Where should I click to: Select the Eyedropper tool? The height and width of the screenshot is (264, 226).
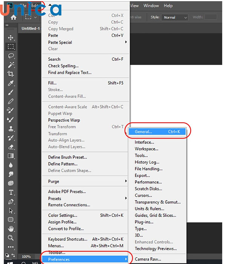coord(11,83)
